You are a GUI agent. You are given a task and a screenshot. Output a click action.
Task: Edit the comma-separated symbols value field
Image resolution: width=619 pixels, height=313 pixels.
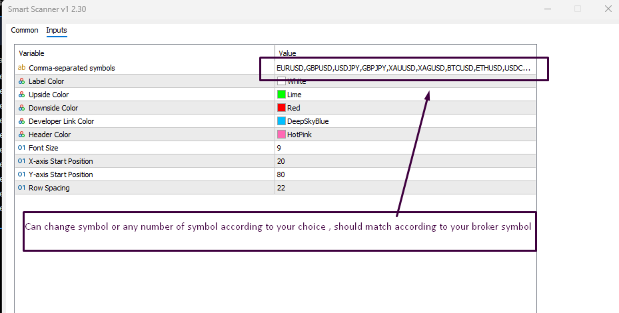[405, 68]
